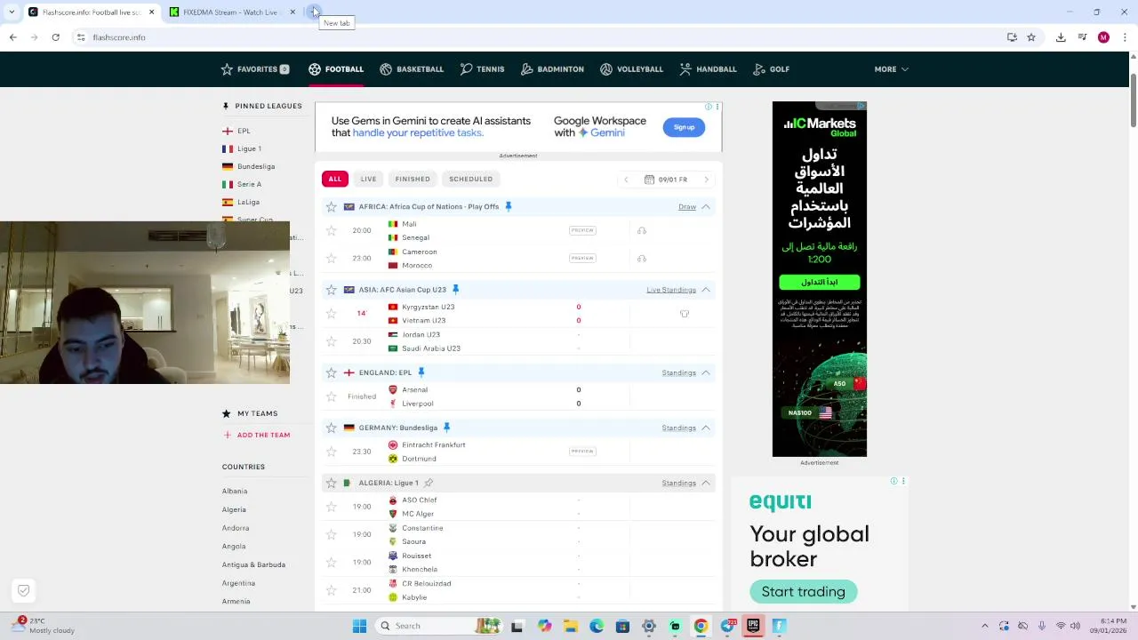
Task: Click ADD THE TEAM link
Action: (257, 435)
